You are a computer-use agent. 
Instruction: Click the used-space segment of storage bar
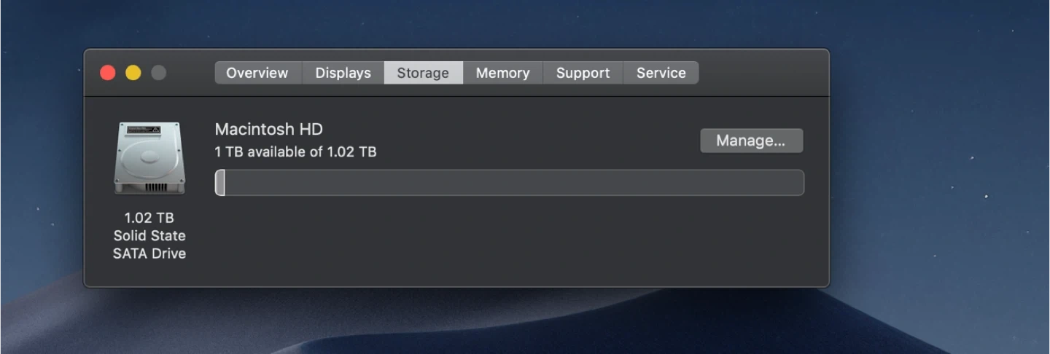pos(220,183)
